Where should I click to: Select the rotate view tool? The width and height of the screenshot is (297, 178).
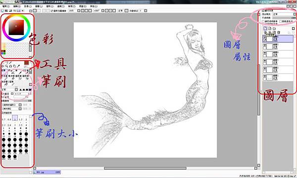(10, 66)
